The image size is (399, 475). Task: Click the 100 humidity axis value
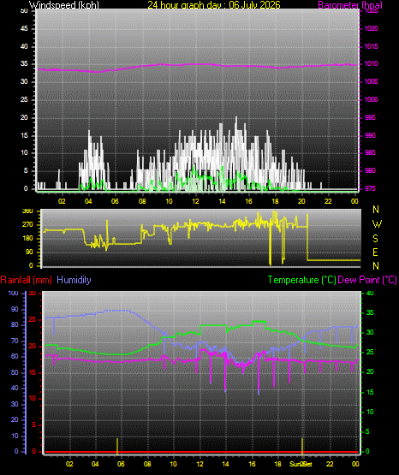(14, 294)
